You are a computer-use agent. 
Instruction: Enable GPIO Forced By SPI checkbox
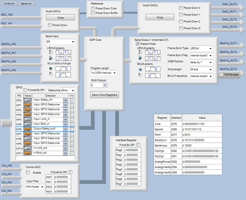point(25,90)
